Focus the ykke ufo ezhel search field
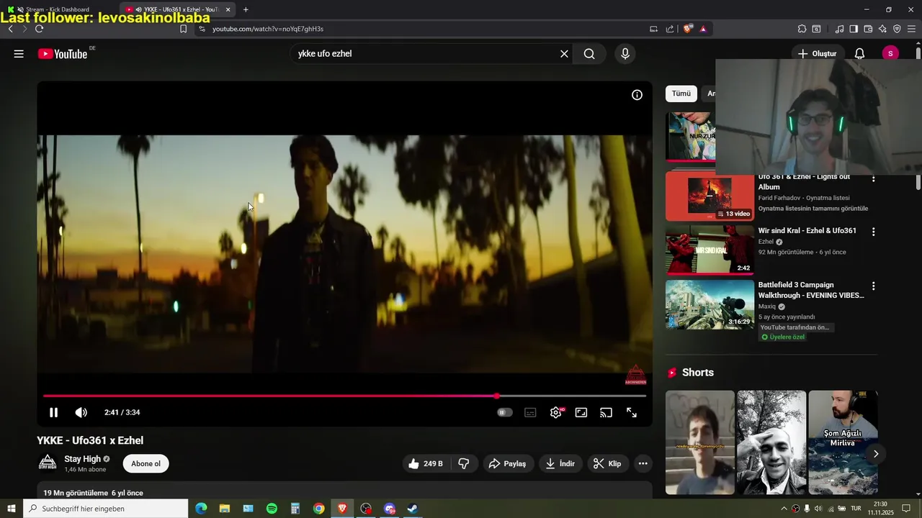The height and width of the screenshot is (518, 922). coord(425,54)
